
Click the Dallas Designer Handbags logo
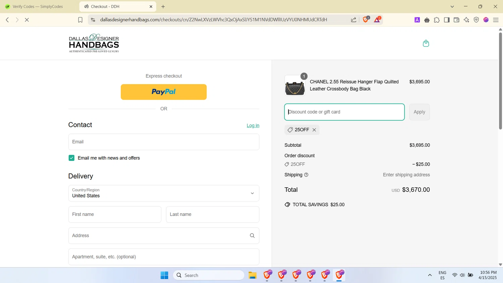click(94, 43)
